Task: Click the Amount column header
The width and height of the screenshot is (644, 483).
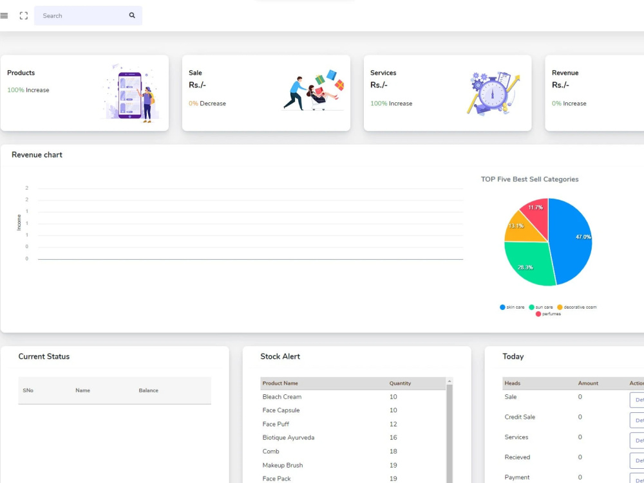Action: 588,383
